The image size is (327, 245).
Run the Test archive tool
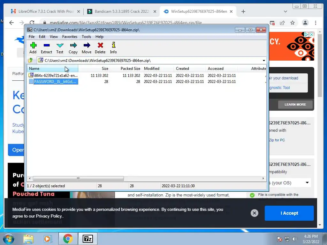tap(60, 48)
